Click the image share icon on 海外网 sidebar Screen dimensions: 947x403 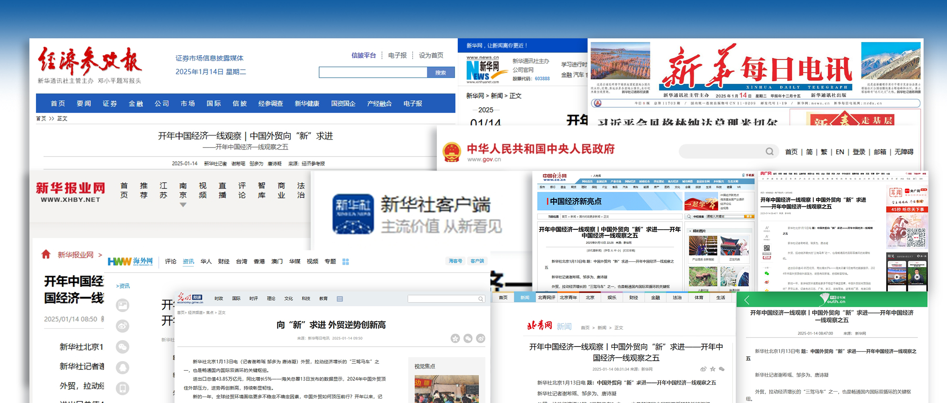123,305
